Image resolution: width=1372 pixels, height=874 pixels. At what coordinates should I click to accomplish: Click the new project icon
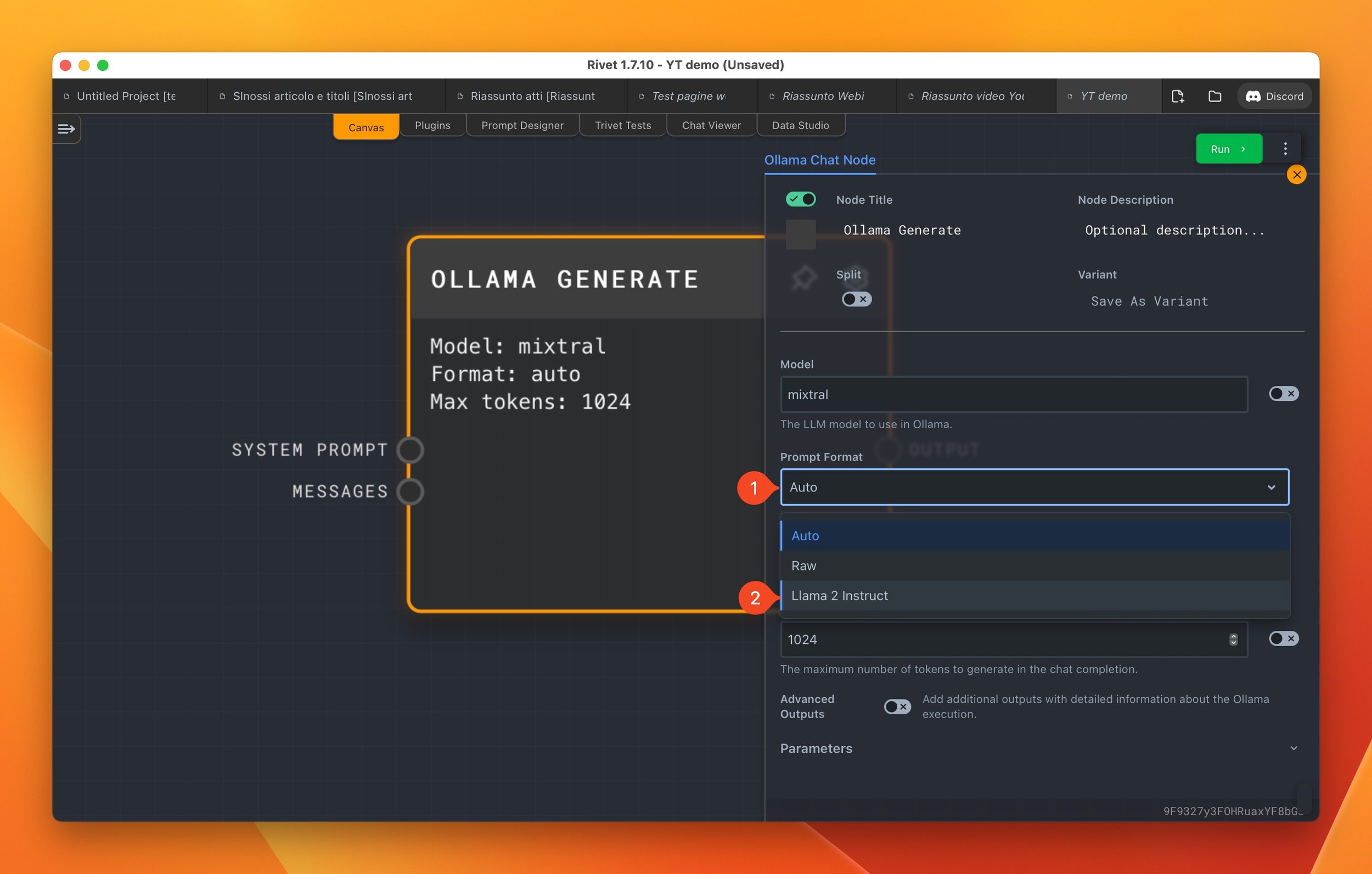point(1178,97)
